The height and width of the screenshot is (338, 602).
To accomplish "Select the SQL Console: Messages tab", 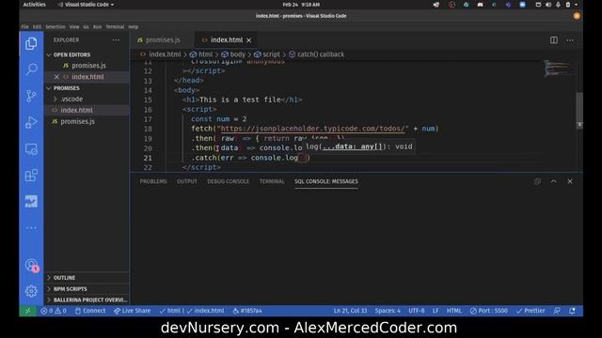I will pyautogui.click(x=326, y=181).
